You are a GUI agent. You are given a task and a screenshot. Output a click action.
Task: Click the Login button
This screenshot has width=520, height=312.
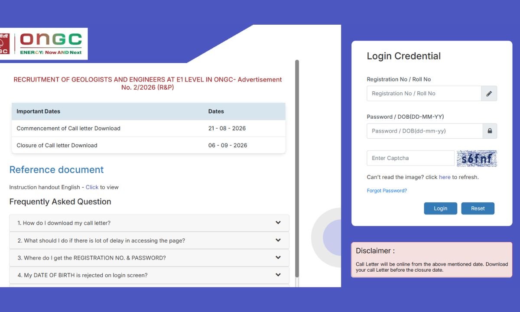pos(440,208)
